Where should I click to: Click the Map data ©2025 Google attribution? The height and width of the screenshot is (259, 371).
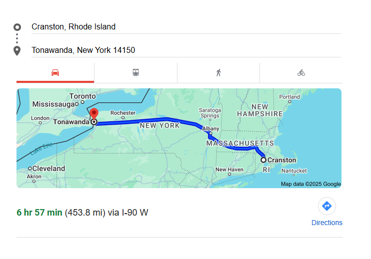pos(310,184)
